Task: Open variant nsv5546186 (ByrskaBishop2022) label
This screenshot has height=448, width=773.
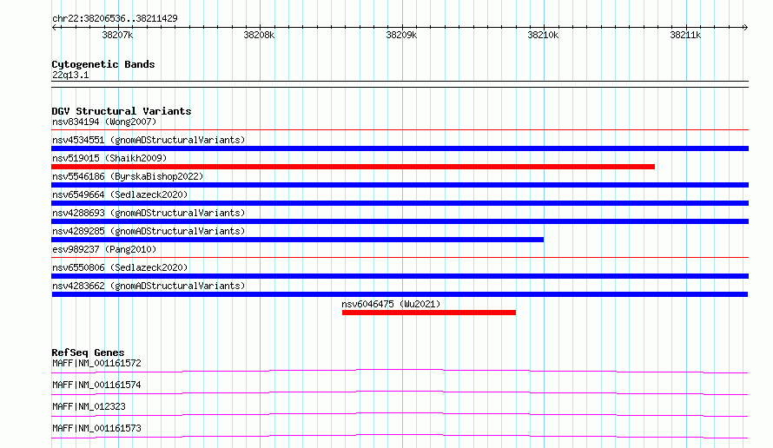Action: [128, 176]
